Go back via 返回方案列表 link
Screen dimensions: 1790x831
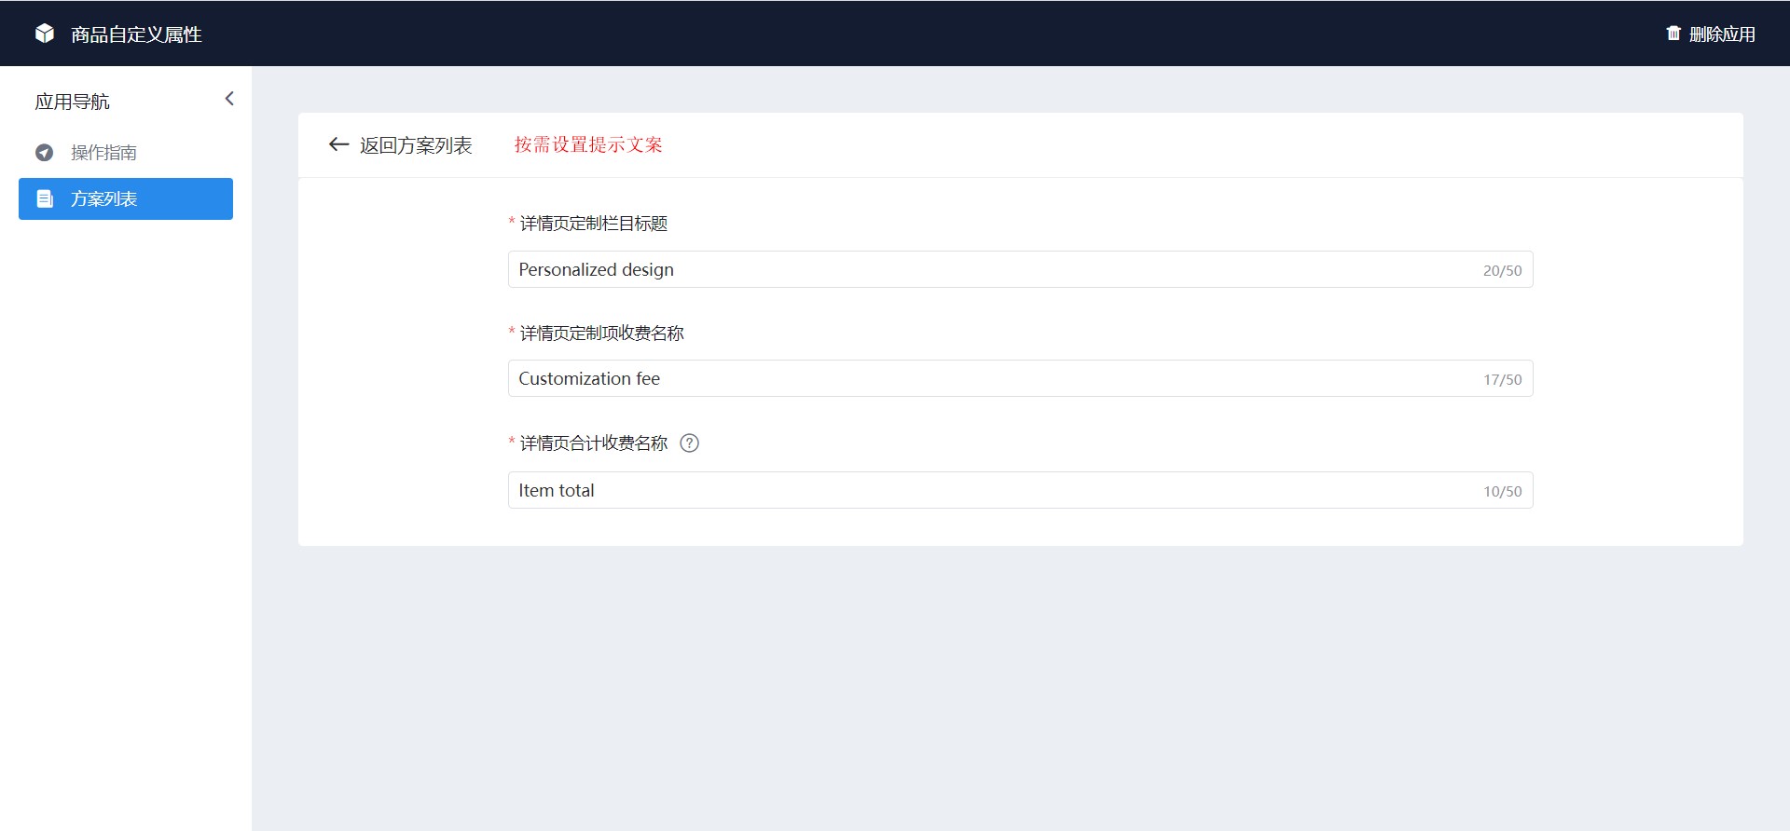pyautogui.click(x=416, y=145)
